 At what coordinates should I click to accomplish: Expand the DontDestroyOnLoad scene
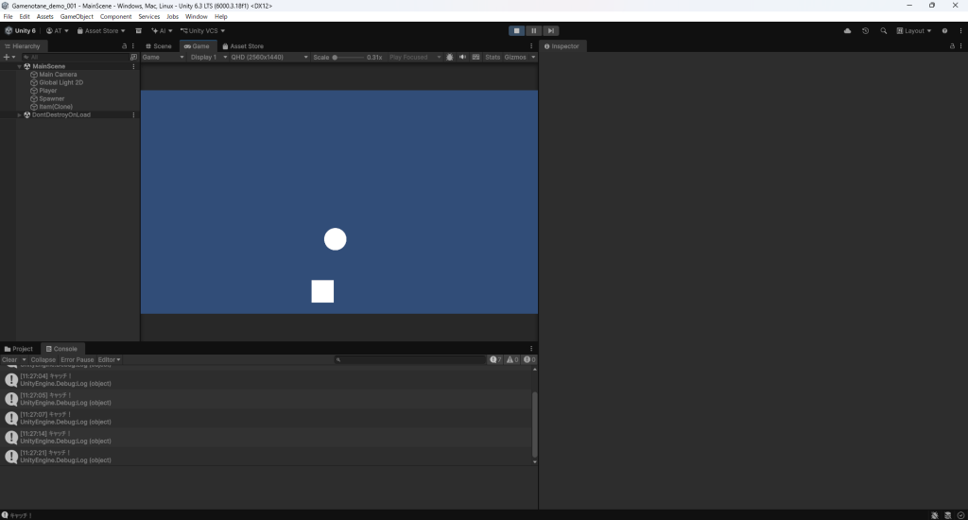(19, 114)
